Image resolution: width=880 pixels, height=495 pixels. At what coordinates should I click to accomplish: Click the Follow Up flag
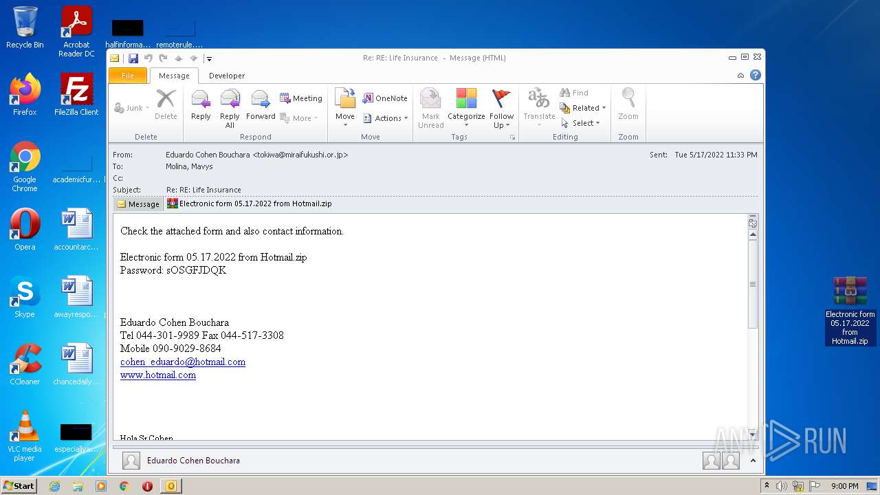[x=502, y=109]
